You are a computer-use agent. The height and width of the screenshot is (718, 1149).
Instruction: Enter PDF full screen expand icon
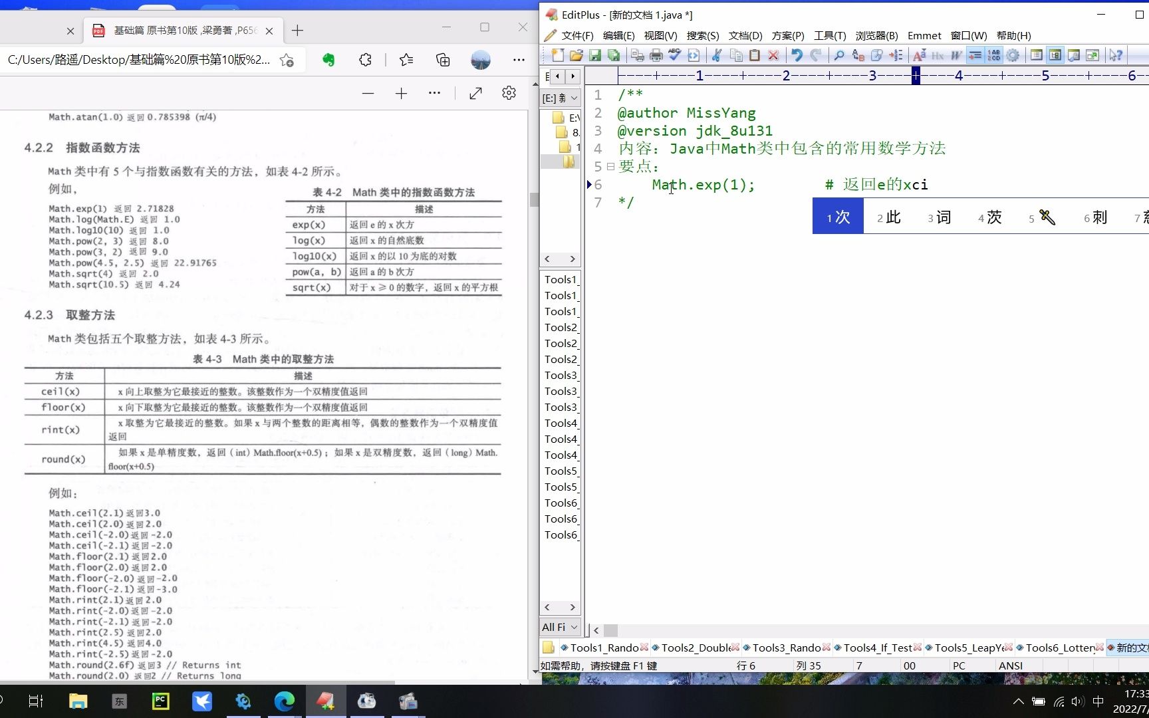pyautogui.click(x=475, y=94)
